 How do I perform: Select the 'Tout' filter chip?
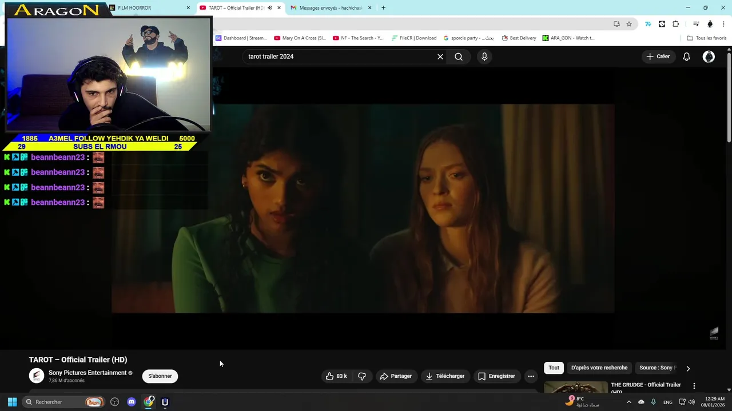coord(554,368)
